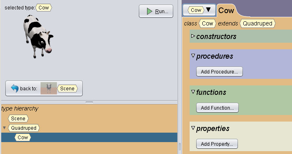Expand the constructors section
Image resolution: width=292 pixels, height=154 pixels.
[193, 36]
